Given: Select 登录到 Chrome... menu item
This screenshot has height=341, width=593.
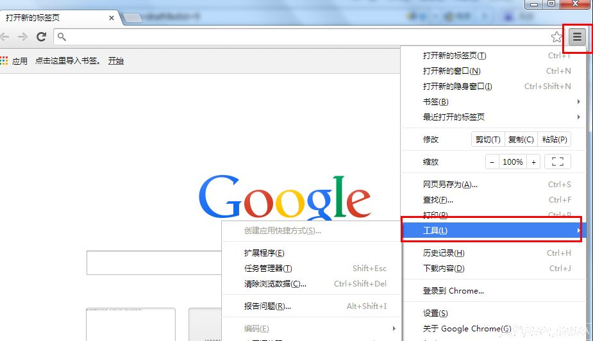Looking at the screenshot, I should point(493,291).
